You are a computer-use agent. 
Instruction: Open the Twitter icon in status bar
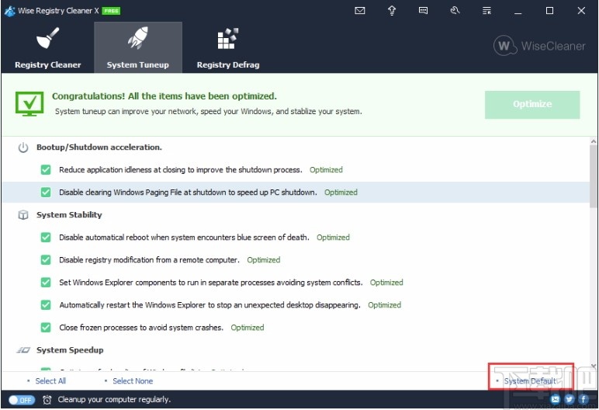click(x=570, y=399)
